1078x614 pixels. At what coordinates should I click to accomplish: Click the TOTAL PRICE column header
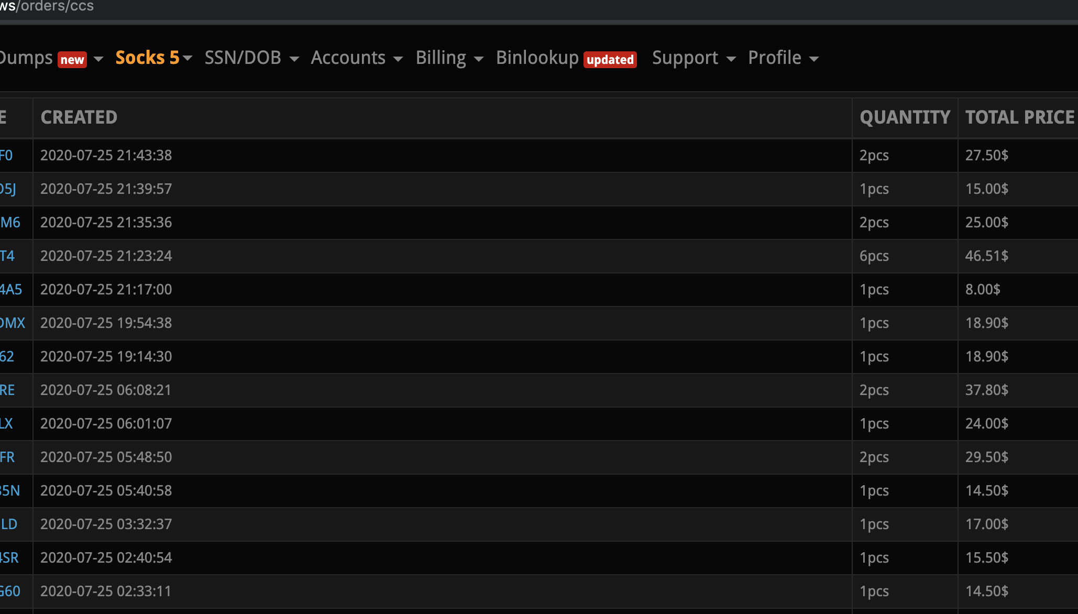(x=1019, y=117)
